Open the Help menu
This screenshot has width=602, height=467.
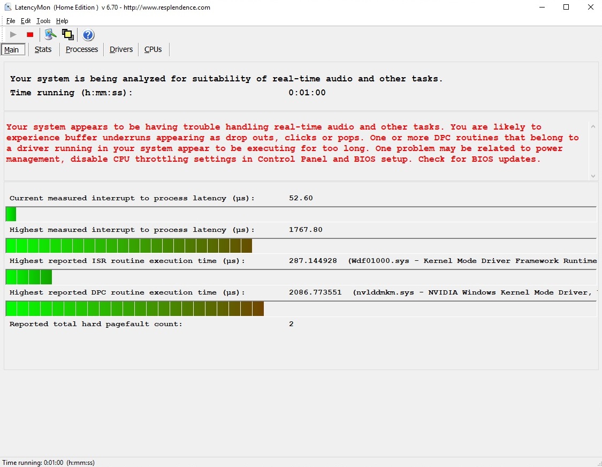[x=62, y=21]
